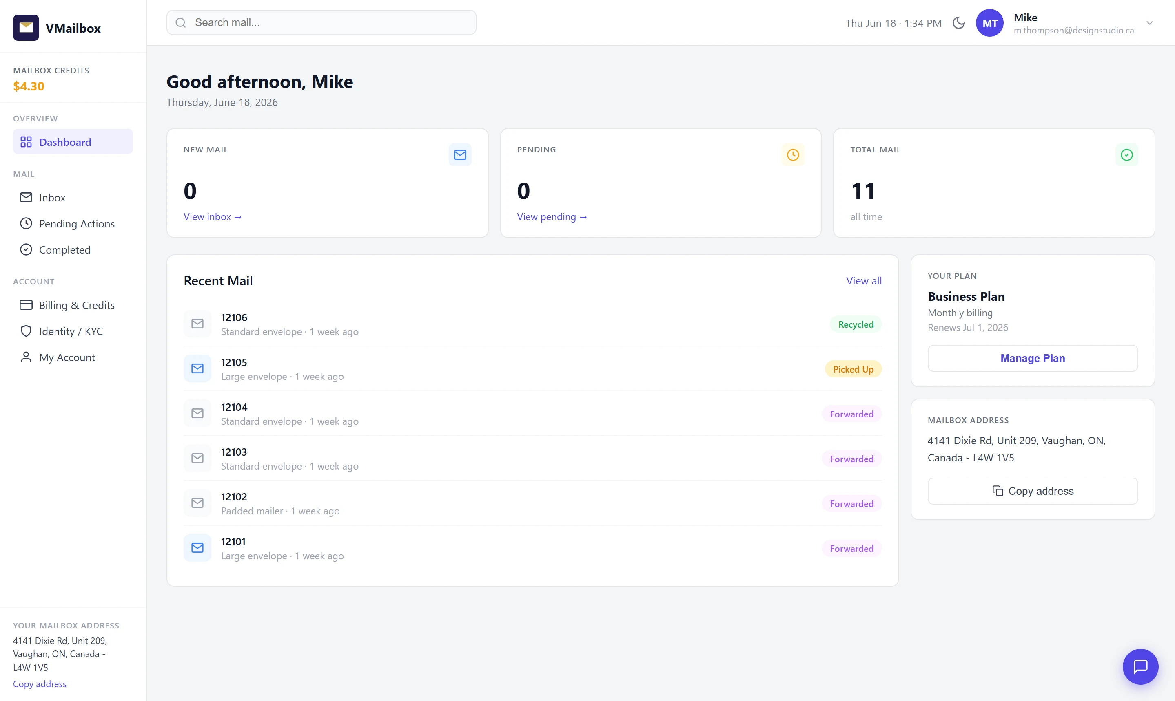This screenshot has height=701, width=1175.
Task: Open Identity / KYC page
Action: tap(73, 331)
